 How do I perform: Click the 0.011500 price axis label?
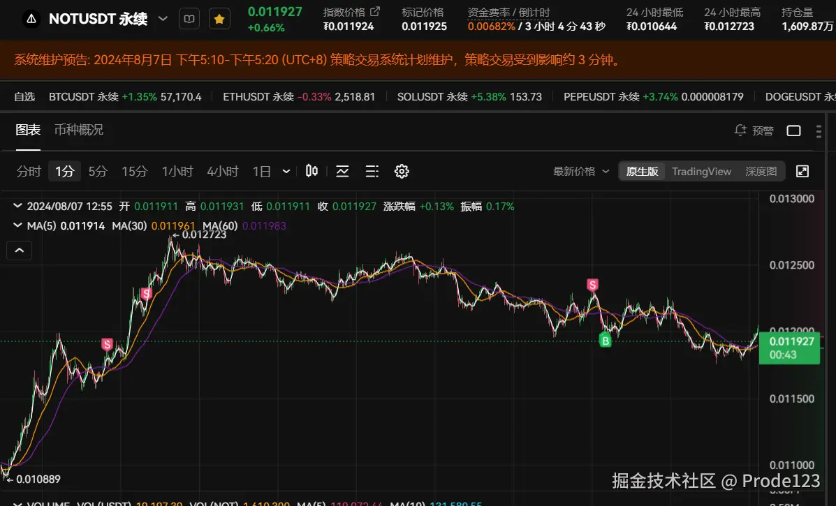click(x=792, y=399)
